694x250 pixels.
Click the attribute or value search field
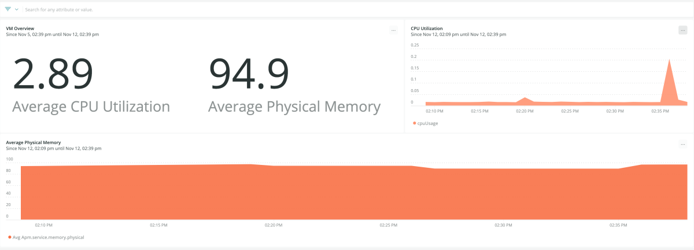coord(173,10)
